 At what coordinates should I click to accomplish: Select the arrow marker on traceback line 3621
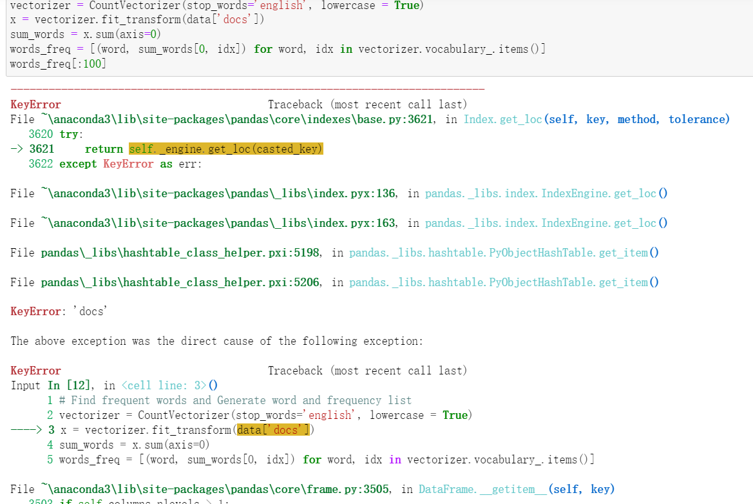click(x=18, y=148)
